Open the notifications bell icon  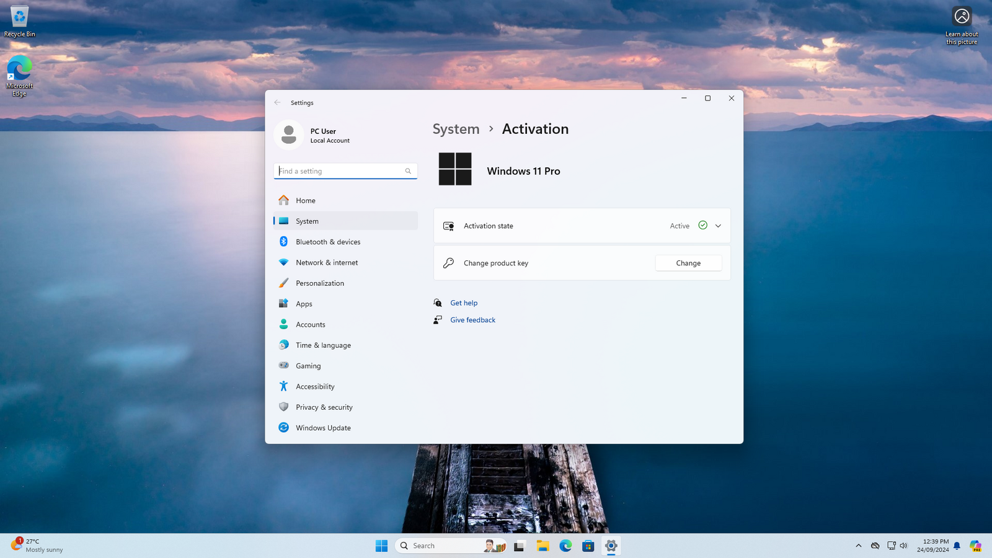coord(957,546)
